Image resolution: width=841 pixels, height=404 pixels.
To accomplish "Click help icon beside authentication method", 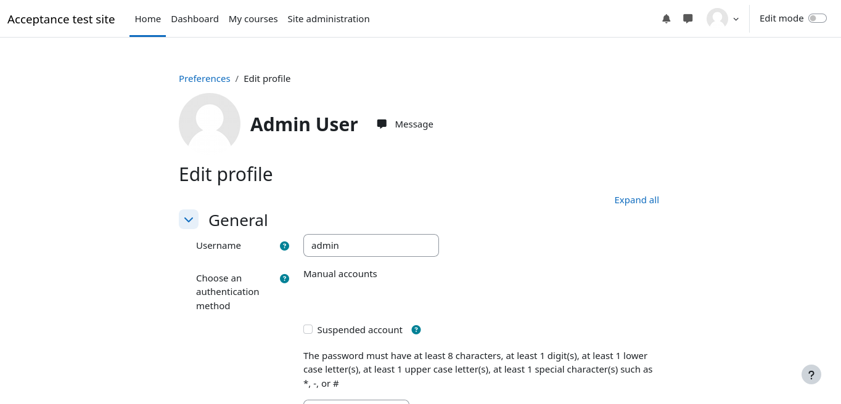I will tap(284, 278).
